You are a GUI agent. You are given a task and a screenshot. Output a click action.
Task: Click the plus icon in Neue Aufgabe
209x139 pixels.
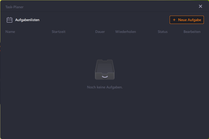pyautogui.click(x=174, y=20)
